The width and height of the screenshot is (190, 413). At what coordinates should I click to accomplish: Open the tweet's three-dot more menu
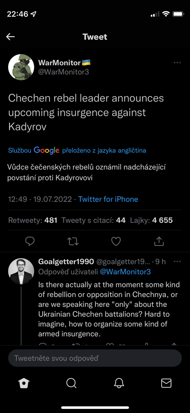click(x=177, y=63)
